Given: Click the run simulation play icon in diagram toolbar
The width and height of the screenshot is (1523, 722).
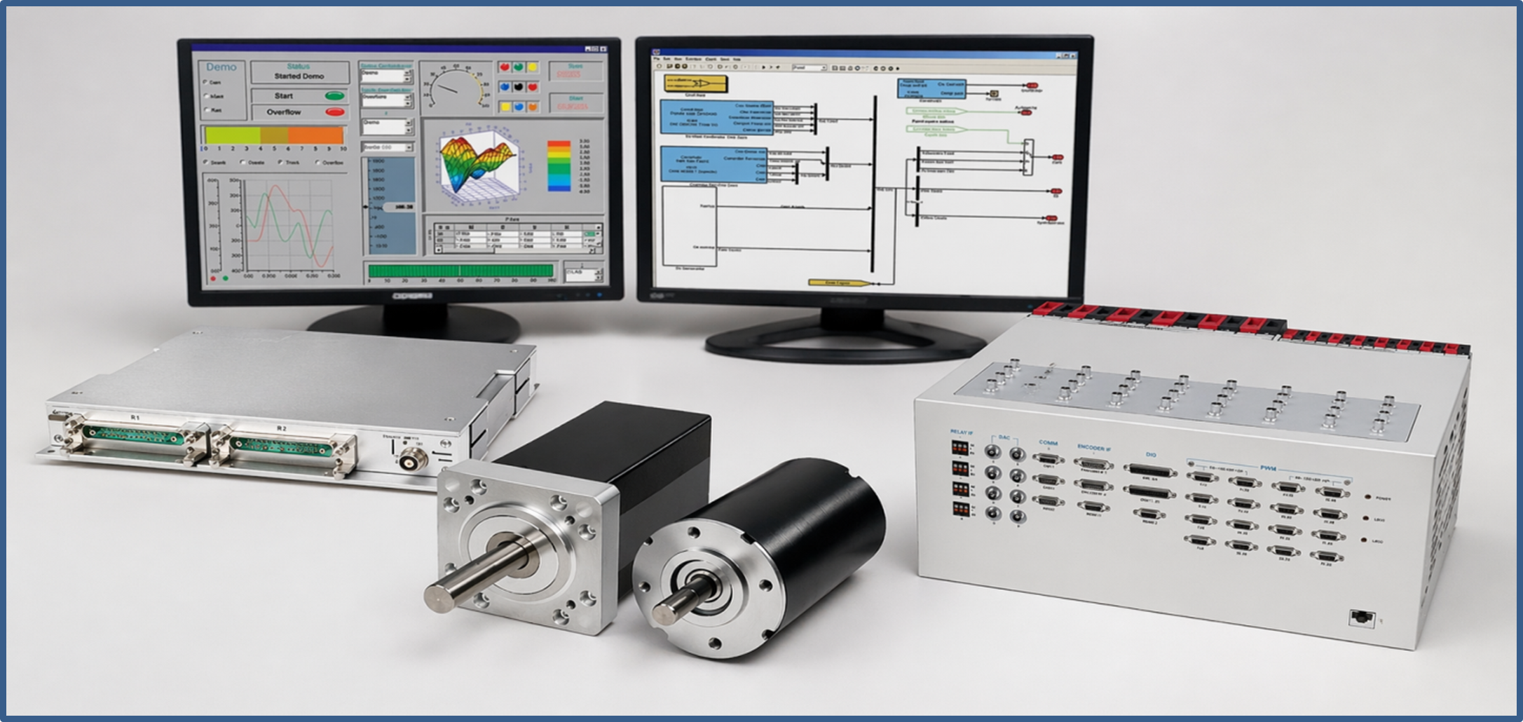Looking at the screenshot, I should (x=763, y=68).
